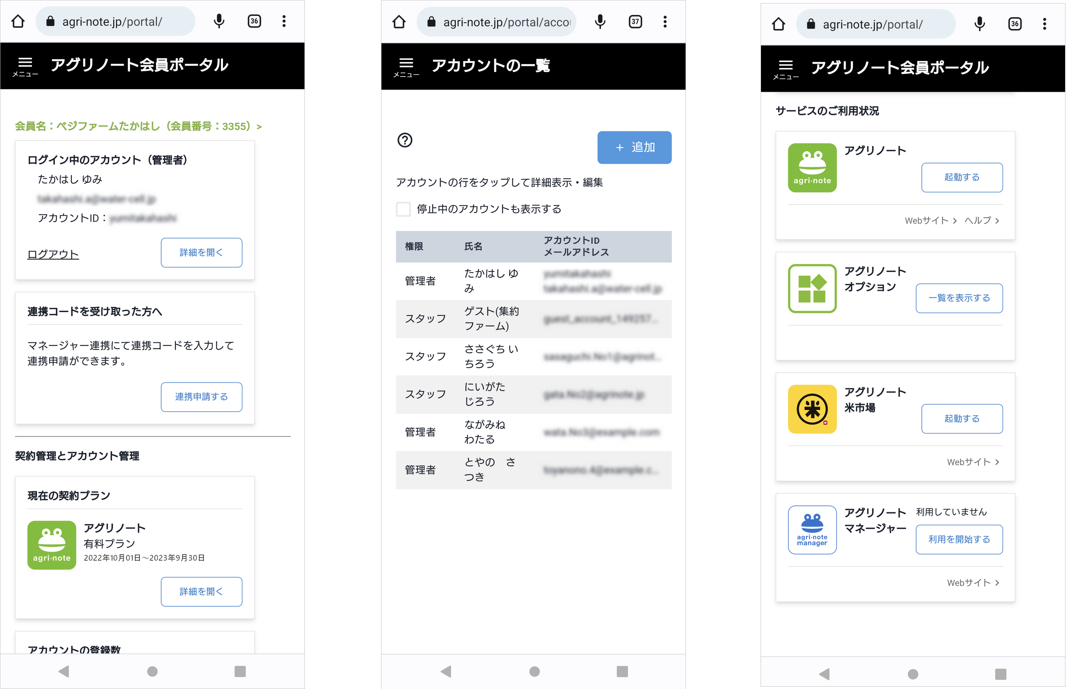The image size is (1067, 689).
Task: Tap Android recents square on right screen
Action: [x=1000, y=674]
